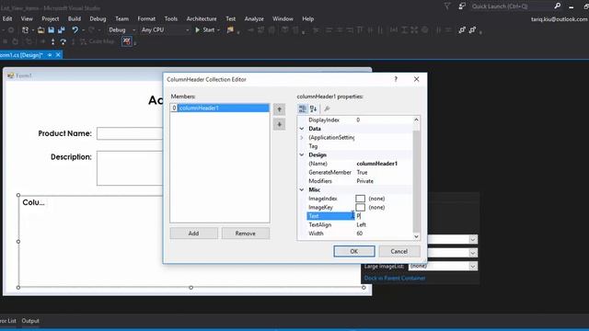Open the Build menu
This screenshot has width=589, height=331.
click(74, 18)
